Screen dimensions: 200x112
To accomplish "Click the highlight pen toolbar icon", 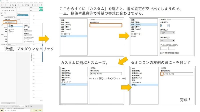I will (x=41, y=5).
